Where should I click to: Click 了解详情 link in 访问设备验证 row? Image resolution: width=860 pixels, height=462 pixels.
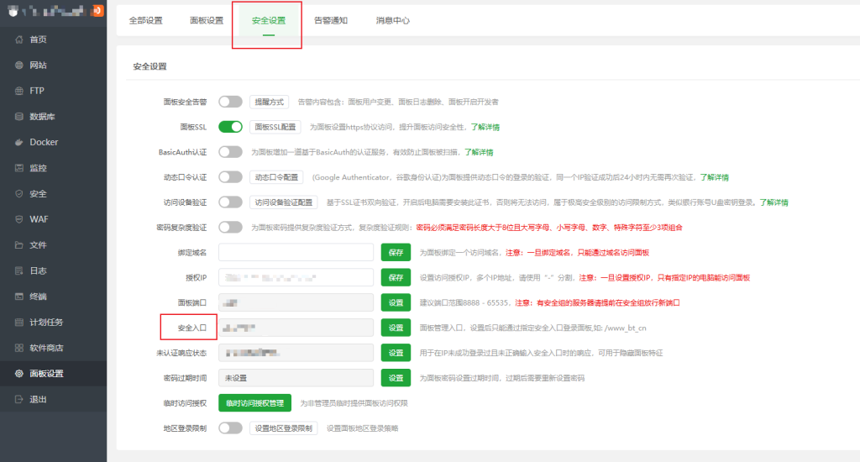[773, 202]
